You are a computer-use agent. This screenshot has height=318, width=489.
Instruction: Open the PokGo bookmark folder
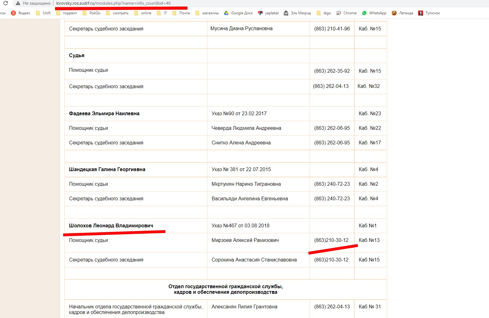[x=91, y=13]
